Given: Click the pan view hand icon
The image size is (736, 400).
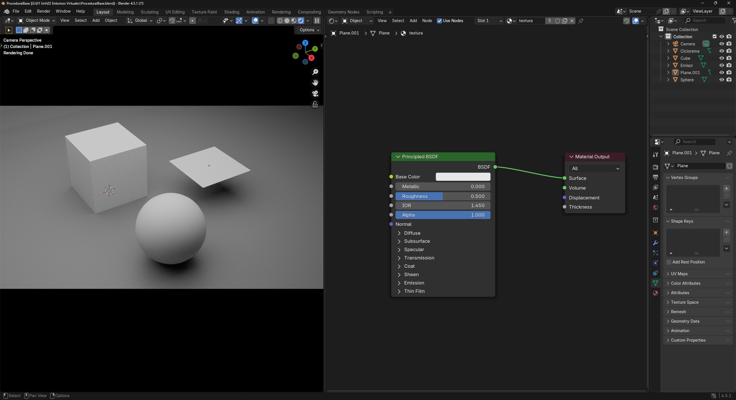Looking at the screenshot, I should 315,83.
